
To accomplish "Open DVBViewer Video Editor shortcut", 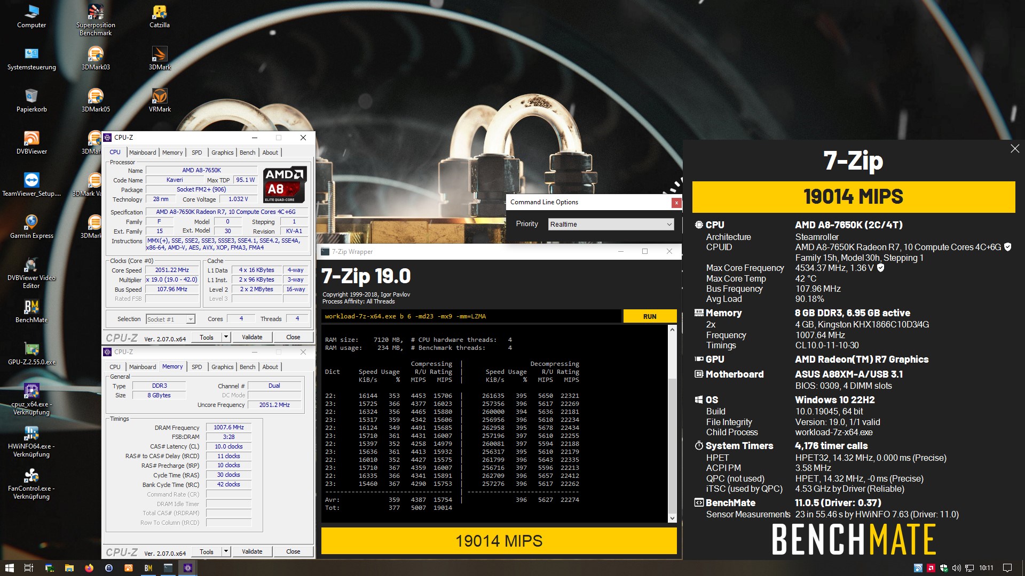I will [31, 273].
